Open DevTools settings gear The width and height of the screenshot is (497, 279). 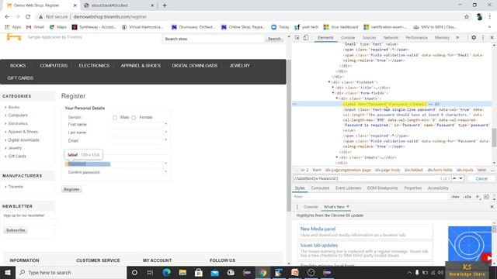(474, 38)
